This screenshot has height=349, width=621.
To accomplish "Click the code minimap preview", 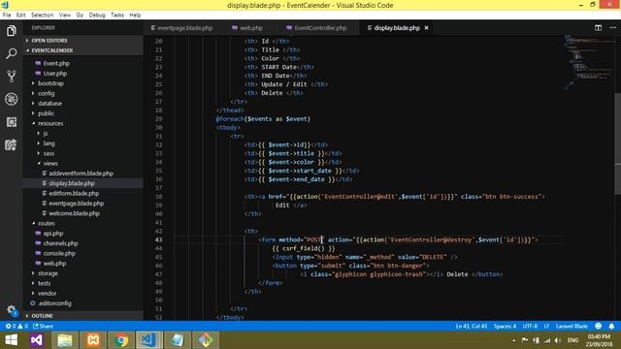I will [x=589, y=61].
